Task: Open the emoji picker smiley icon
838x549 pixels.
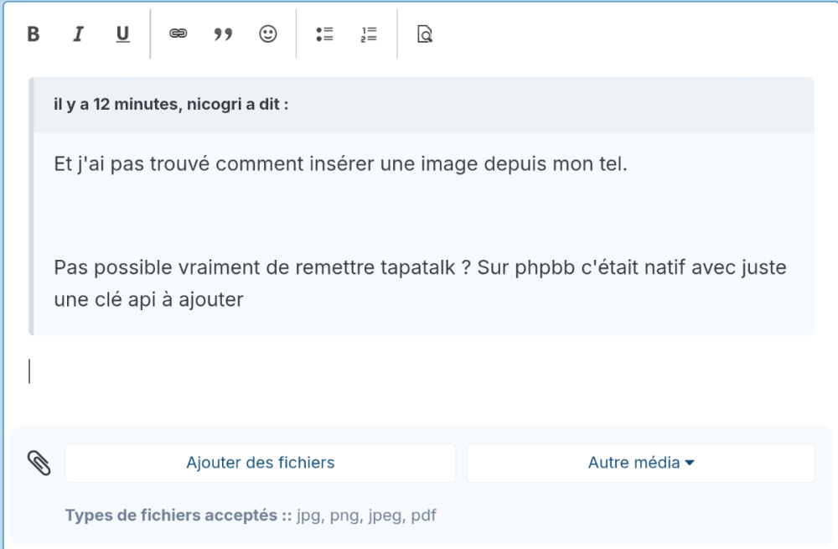Action: click(268, 34)
